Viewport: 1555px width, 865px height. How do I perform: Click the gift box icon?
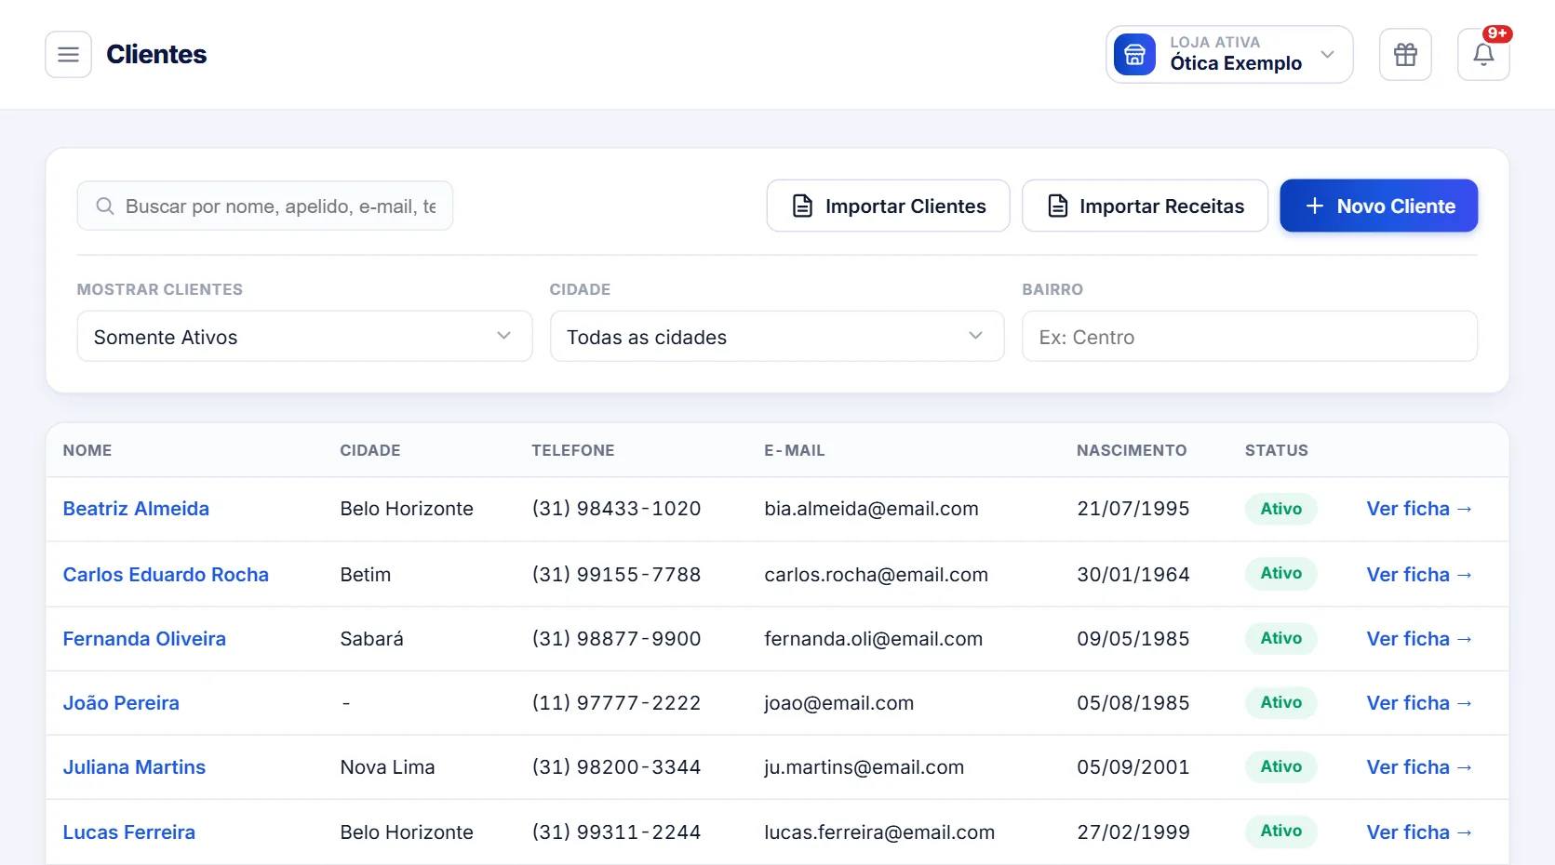click(x=1405, y=55)
